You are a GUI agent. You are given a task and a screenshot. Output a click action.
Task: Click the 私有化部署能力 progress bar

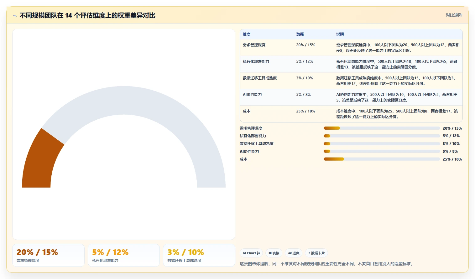[382, 136]
